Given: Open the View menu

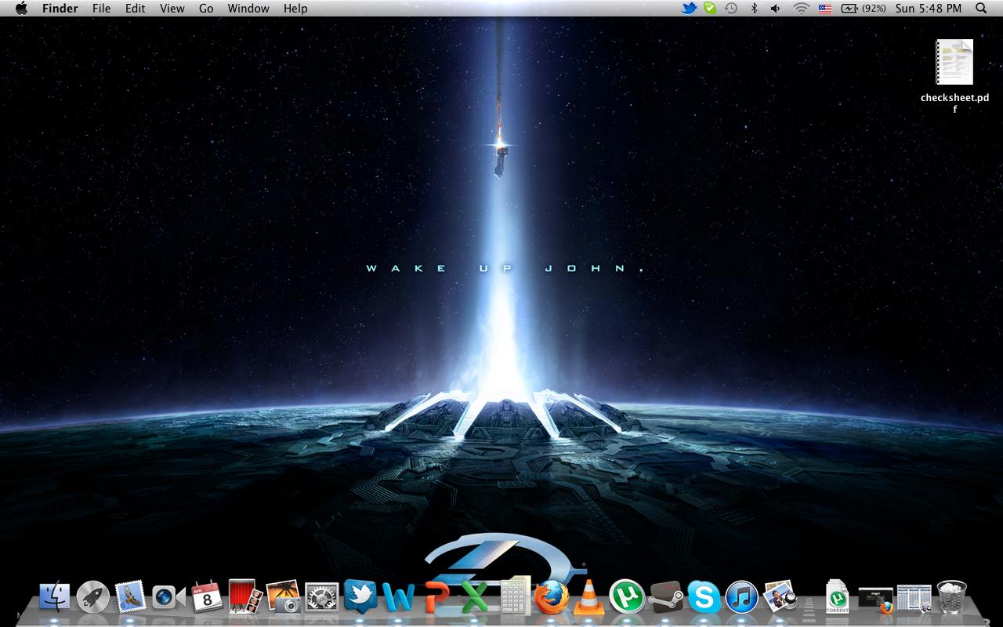Looking at the screenshot, I should [172, 9].
